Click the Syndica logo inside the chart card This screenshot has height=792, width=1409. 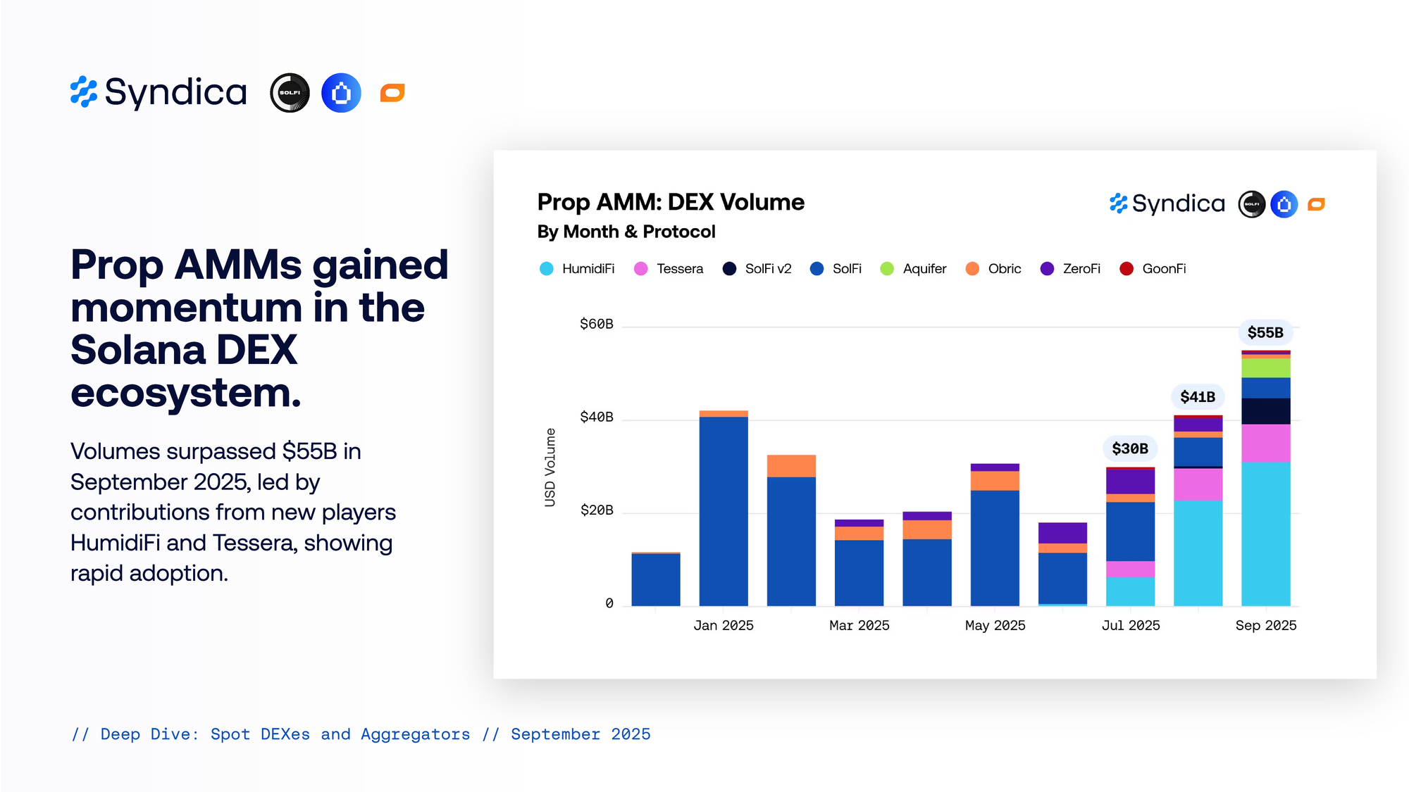pyautogui.click(x=1167, y=204)
